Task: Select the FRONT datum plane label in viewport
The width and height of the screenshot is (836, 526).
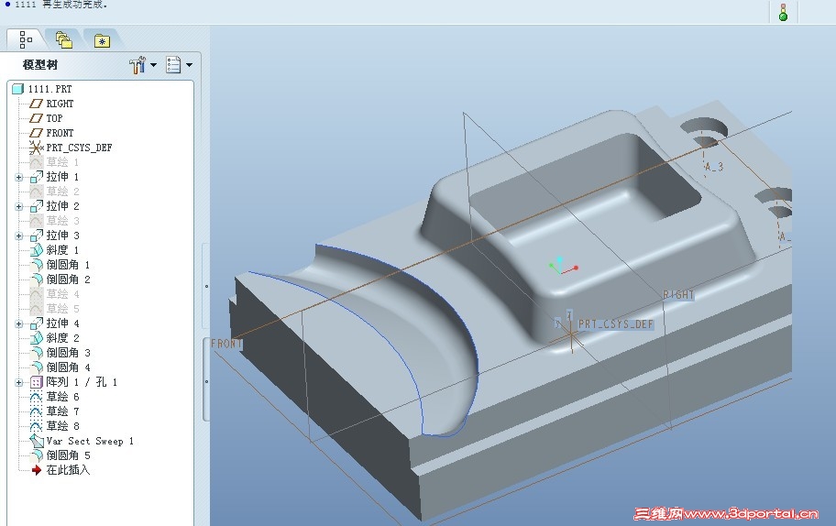Action: [226, 344]
